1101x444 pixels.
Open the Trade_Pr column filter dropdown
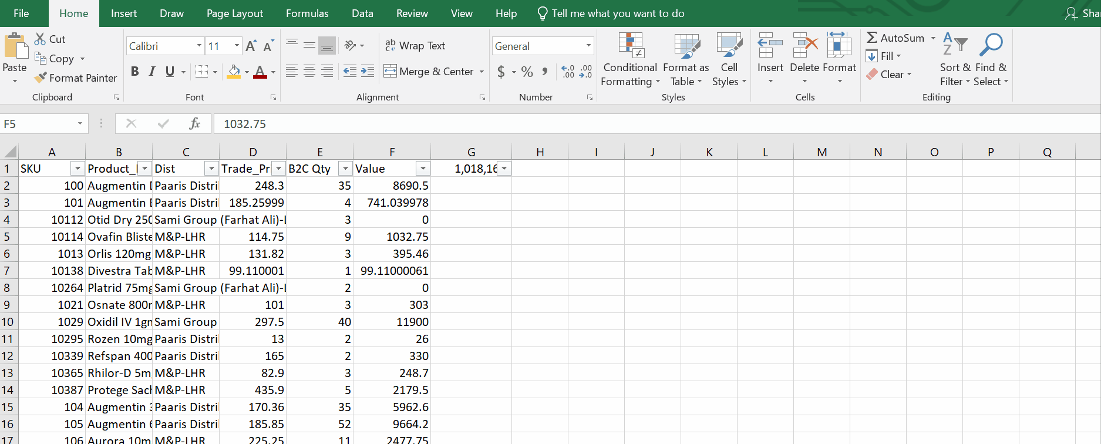click(278, 169)
